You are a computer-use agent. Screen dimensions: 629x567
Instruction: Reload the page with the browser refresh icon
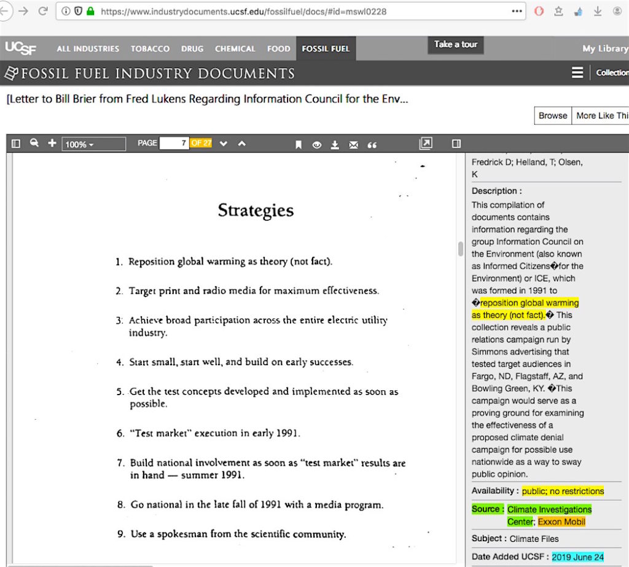pyautogui.click(x=43, y=11)
